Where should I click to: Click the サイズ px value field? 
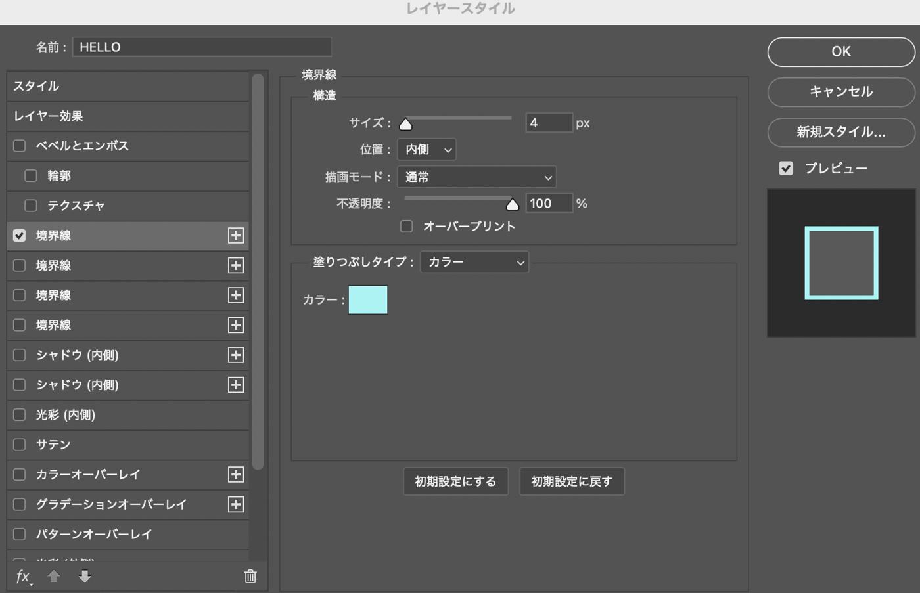549,123
